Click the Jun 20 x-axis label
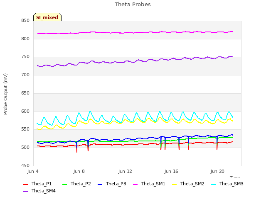This screenshot has height=199, width=266. tap(217, 171)
